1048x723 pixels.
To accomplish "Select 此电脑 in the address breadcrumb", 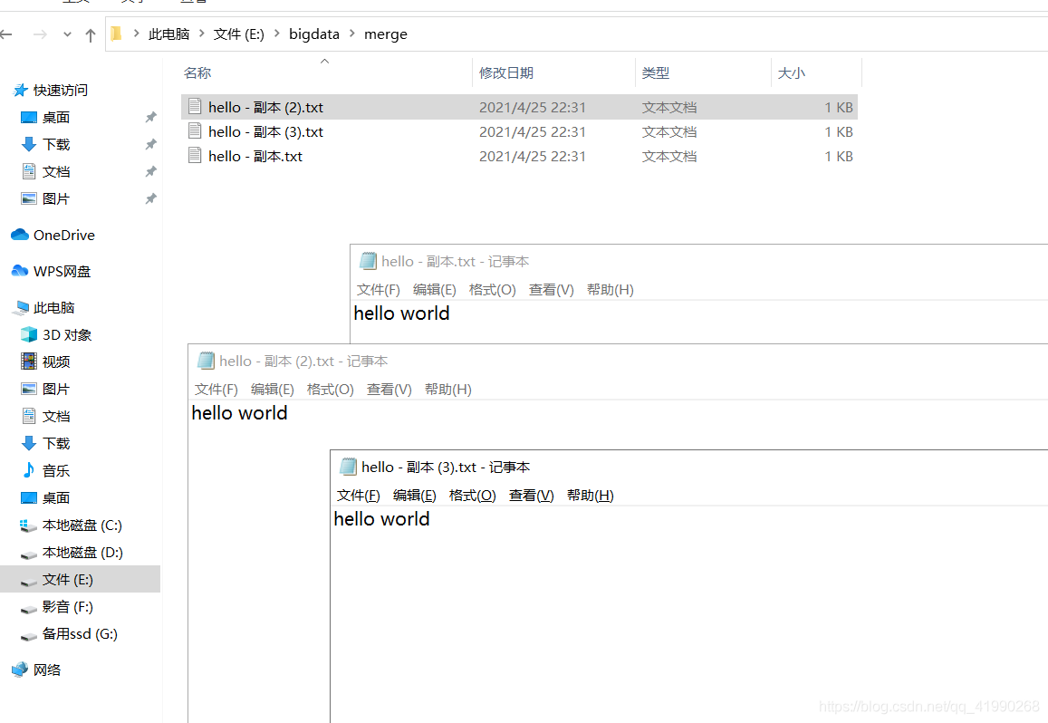I will [169, 34].
